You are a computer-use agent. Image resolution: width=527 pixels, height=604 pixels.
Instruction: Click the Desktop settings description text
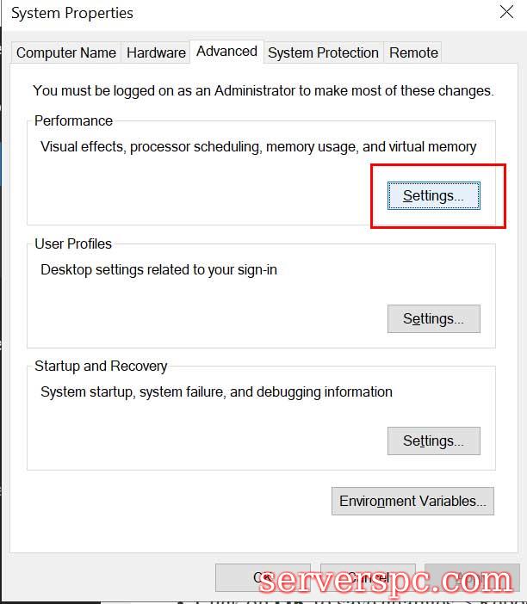(158, 269)
